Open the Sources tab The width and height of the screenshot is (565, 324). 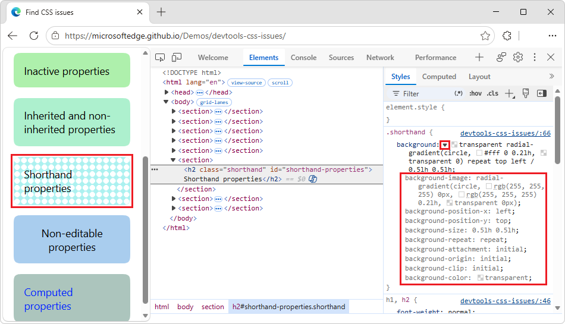click(x=341, y=58)
